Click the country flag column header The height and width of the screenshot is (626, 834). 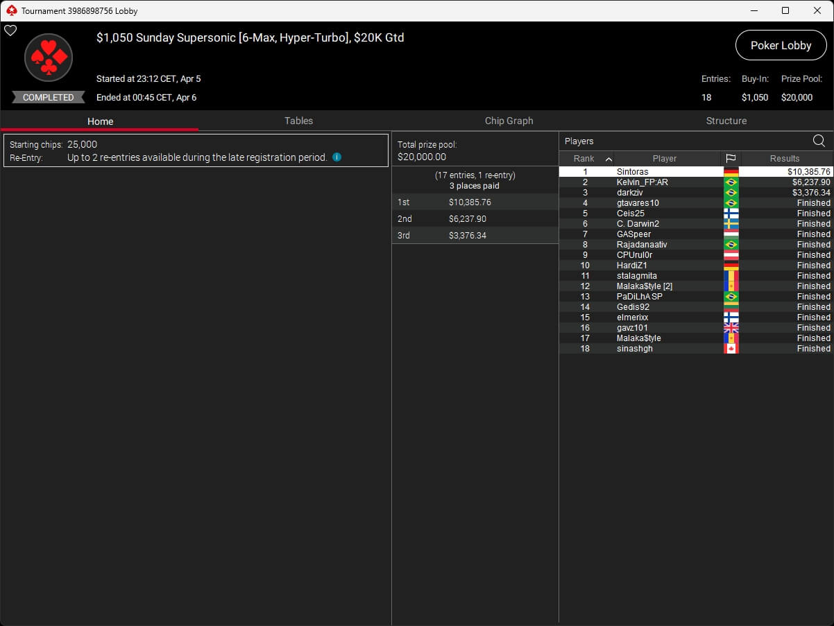click(x=731, y=159)
